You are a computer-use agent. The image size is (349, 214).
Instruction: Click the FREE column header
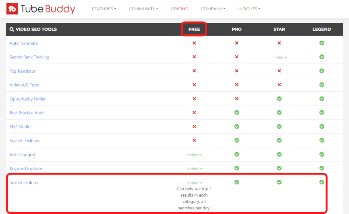(x=194, y=29)
